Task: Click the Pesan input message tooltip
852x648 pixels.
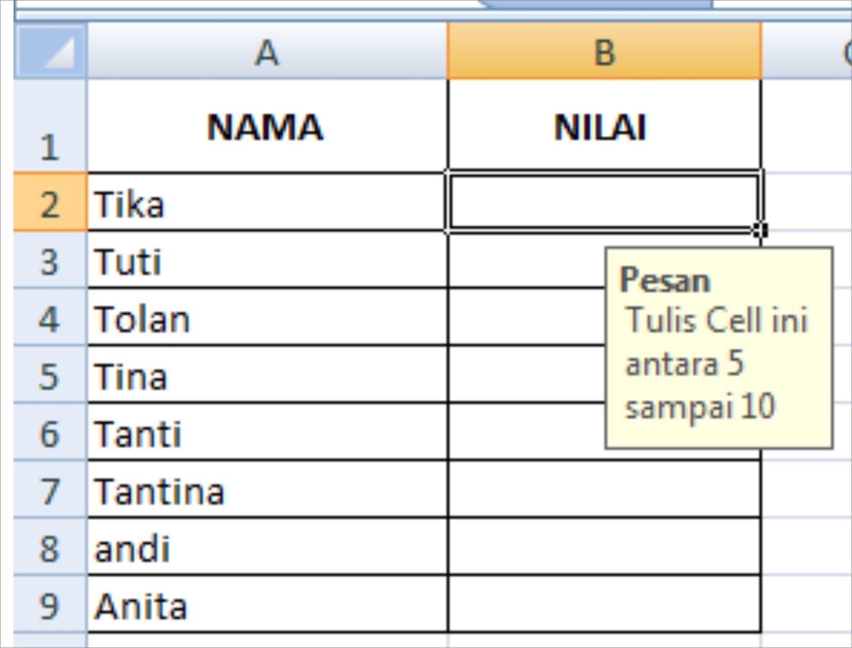Action: [719, 347]
